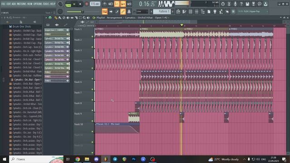Select the zoom magnifier tool in playlist
Screen dimensions: 290x163
84,18
